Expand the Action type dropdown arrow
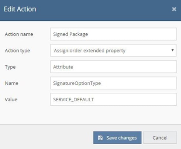 172,50
